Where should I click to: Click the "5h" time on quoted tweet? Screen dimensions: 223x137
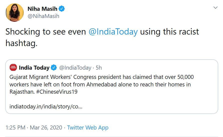click(99, 68)
